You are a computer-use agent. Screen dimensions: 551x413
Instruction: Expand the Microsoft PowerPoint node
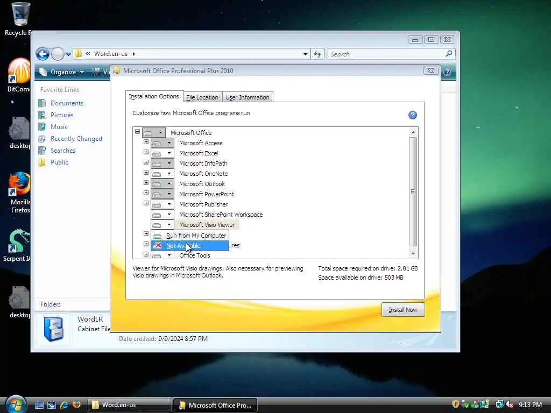coord(146,193)
